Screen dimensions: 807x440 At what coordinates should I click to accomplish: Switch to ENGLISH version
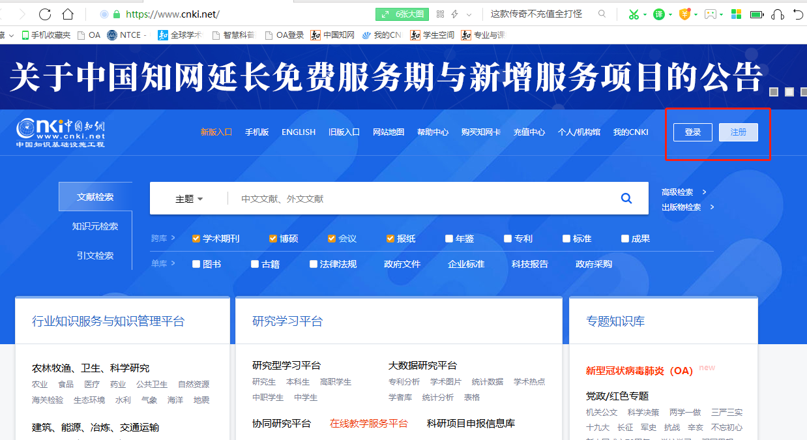299,132
